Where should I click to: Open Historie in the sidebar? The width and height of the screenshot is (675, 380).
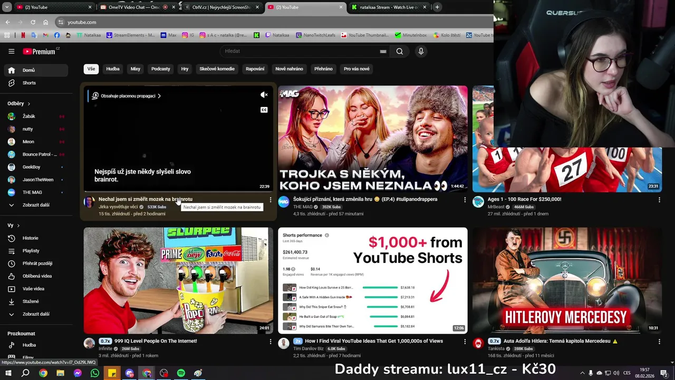36,238
